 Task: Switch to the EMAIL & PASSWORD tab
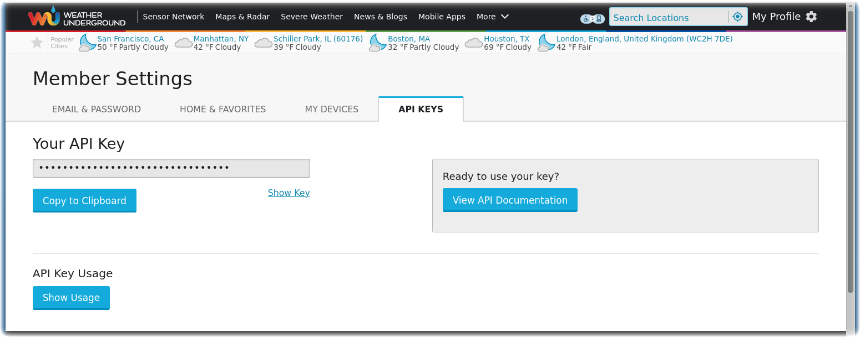pyautogui.click(x=96, y=109)
